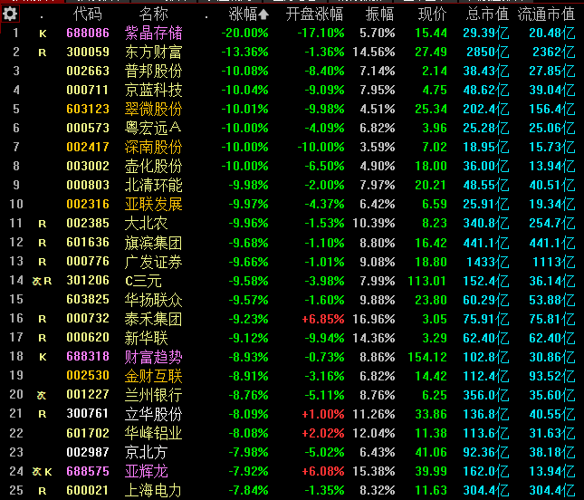Select stock 旗滨集团
The width and height of the screenshot is (584, 500).
pos(153,243)
